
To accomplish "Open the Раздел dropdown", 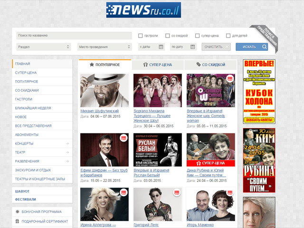I will tap(44, 47).
